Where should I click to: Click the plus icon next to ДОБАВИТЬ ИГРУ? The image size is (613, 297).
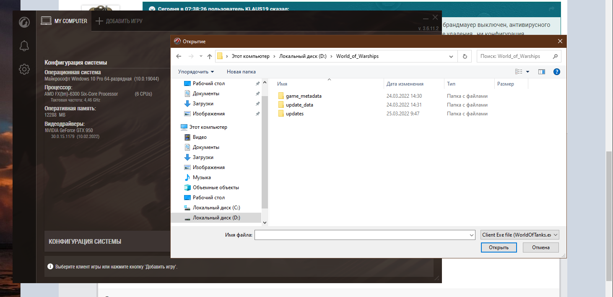99,21
